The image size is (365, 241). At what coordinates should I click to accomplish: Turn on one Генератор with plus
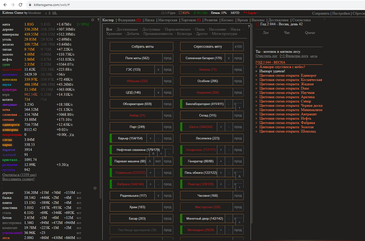[221, 161]
